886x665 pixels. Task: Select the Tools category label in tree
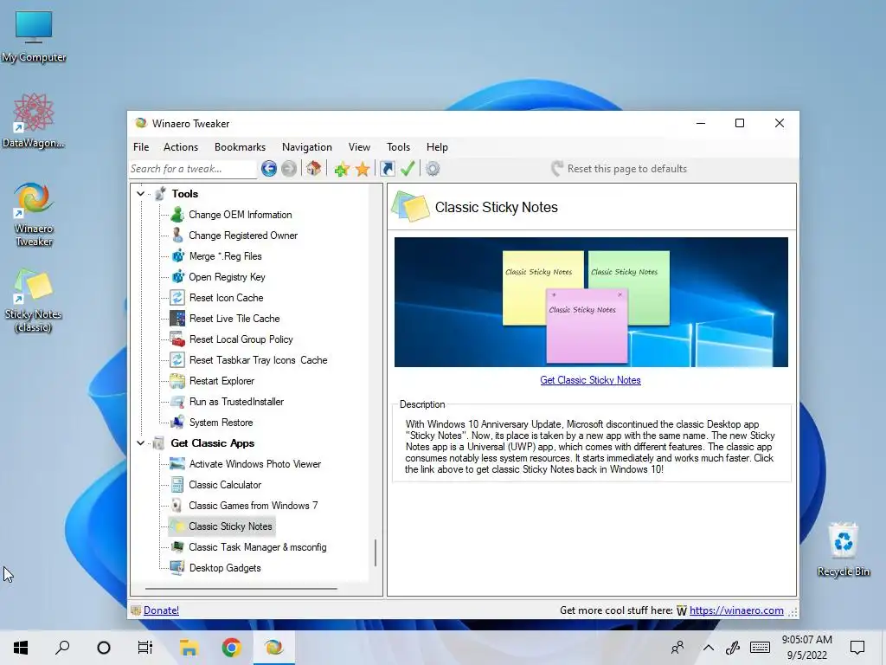pyautogui.click(x=185, y=193)
